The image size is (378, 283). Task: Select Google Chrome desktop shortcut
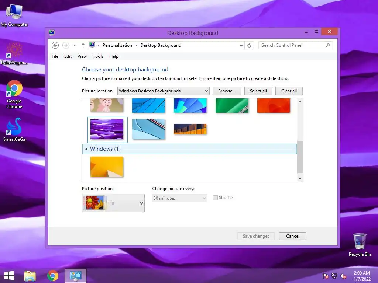pyautogui.click(x=14, y=94)
